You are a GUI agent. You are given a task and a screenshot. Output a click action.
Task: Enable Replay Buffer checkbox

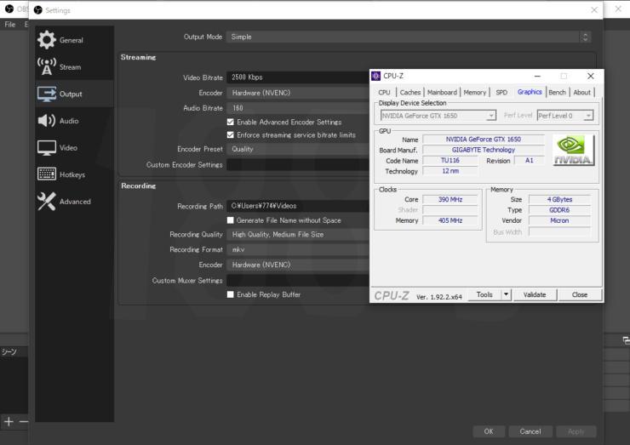click(230, 294)
